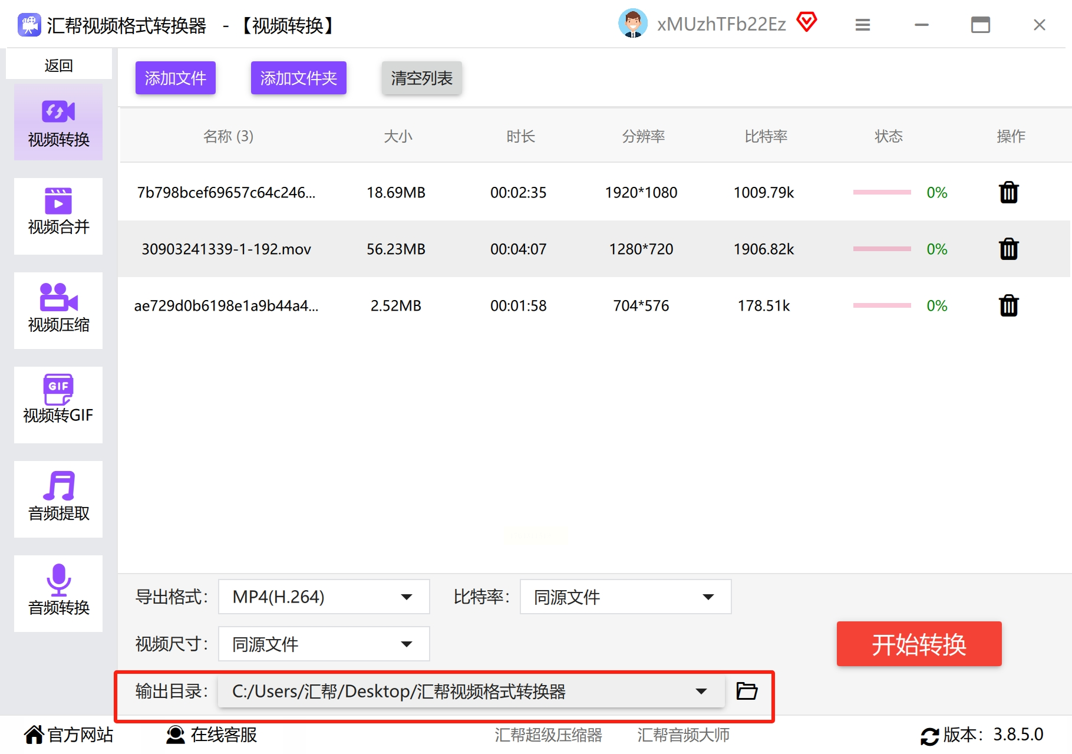Browse output folder with the folder icon
The height and width of the screenshot is (754, 1072).
pyautogui.click(x=747, y=690)
